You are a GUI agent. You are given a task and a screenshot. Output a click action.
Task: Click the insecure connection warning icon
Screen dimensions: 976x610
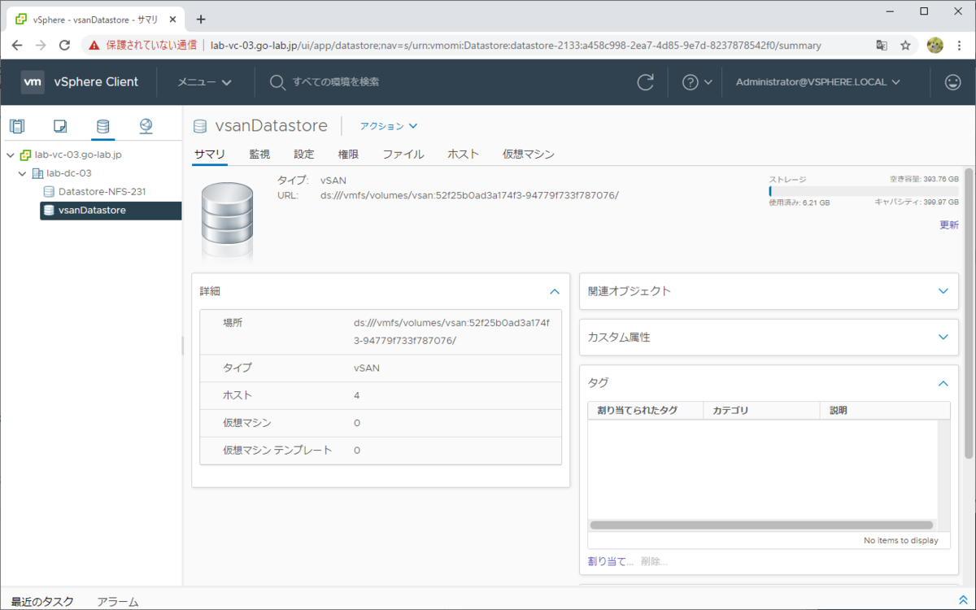click(x=95, y=46)
